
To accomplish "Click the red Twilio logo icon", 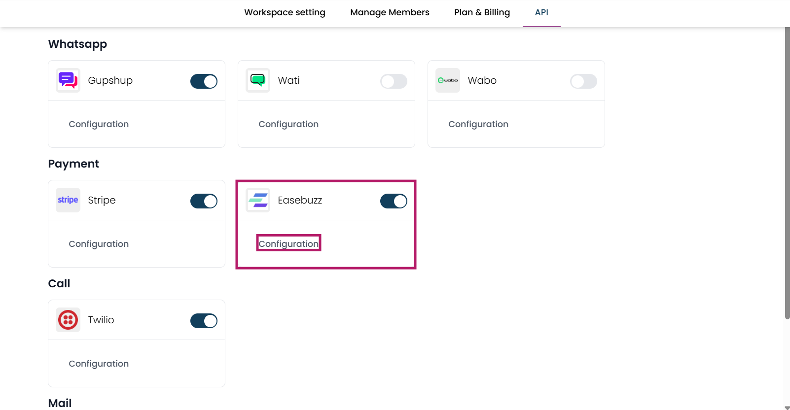I will click(68, 320).
